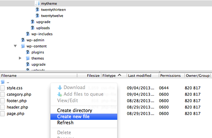The height and width of the screenshot is (138, 212).
Task: Sort by Last modified column header
Action: pyautogui.click(x=143, y=76)
